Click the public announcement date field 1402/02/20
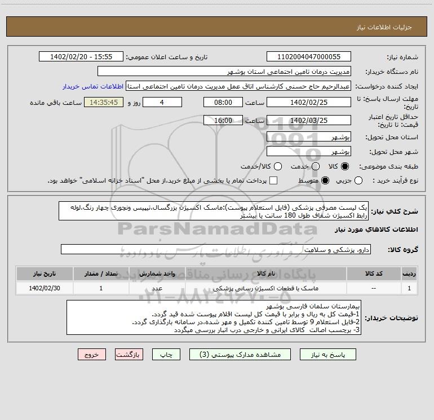 [x=81, y=57]
